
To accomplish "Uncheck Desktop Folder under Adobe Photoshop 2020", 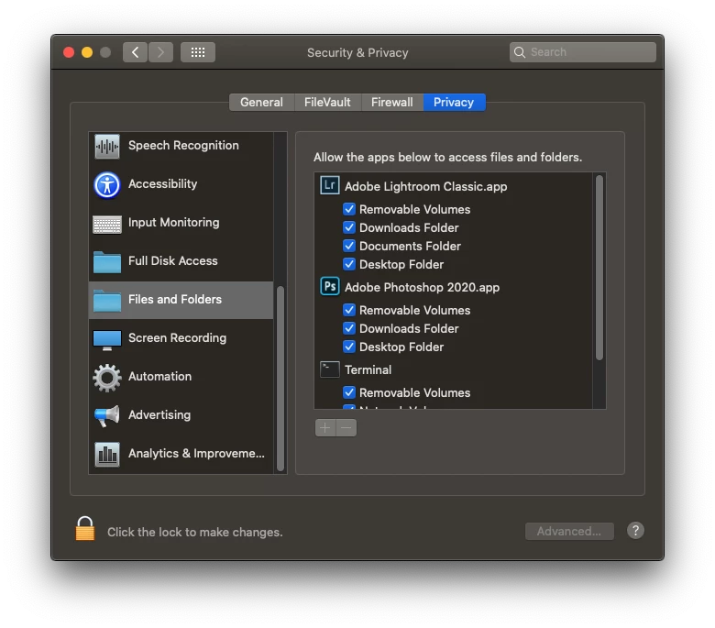I will pyautogui.click(x=349, y=347).
